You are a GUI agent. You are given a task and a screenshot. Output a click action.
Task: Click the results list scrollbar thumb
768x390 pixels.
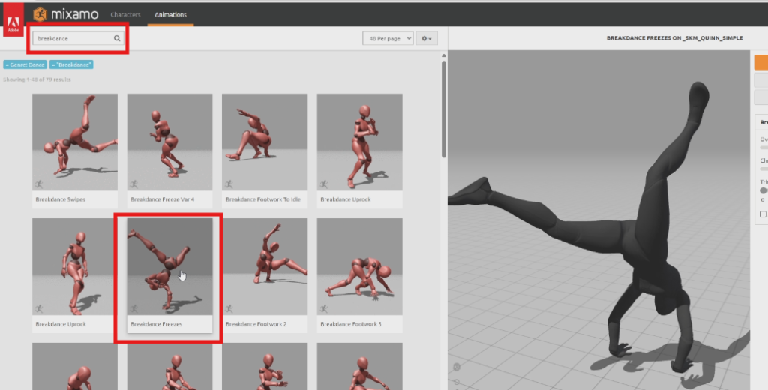coord(444,109)
